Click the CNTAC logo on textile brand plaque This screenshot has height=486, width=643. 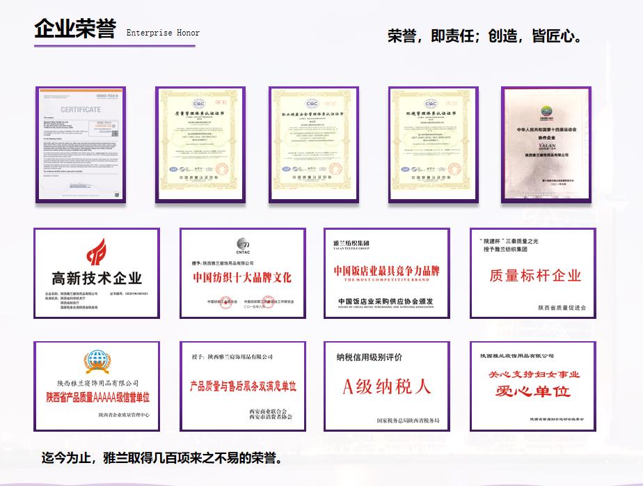click(243, 246)
